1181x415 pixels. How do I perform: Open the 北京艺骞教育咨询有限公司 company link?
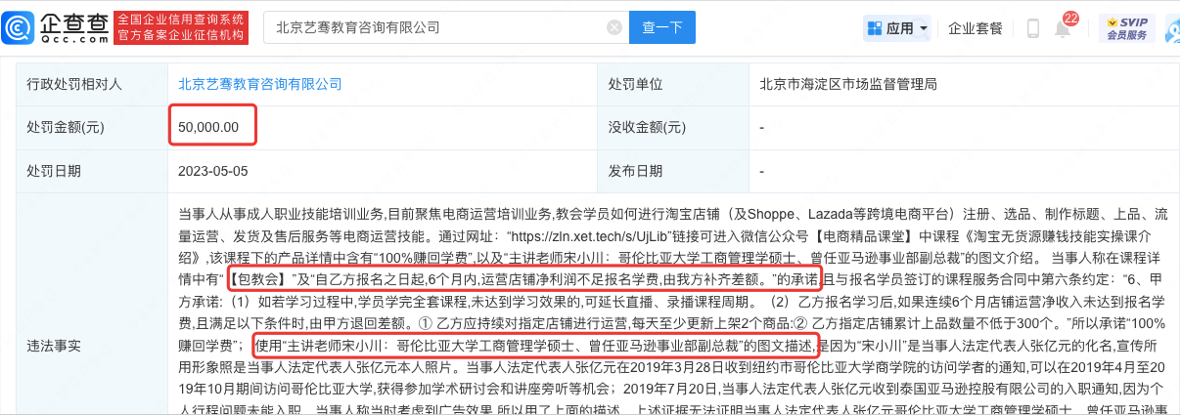[x=260, y=84]
